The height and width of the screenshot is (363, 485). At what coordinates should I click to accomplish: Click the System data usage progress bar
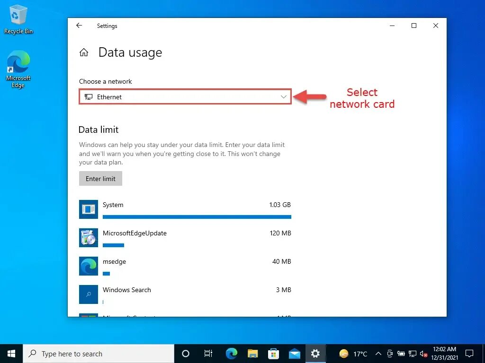[197, 217]
